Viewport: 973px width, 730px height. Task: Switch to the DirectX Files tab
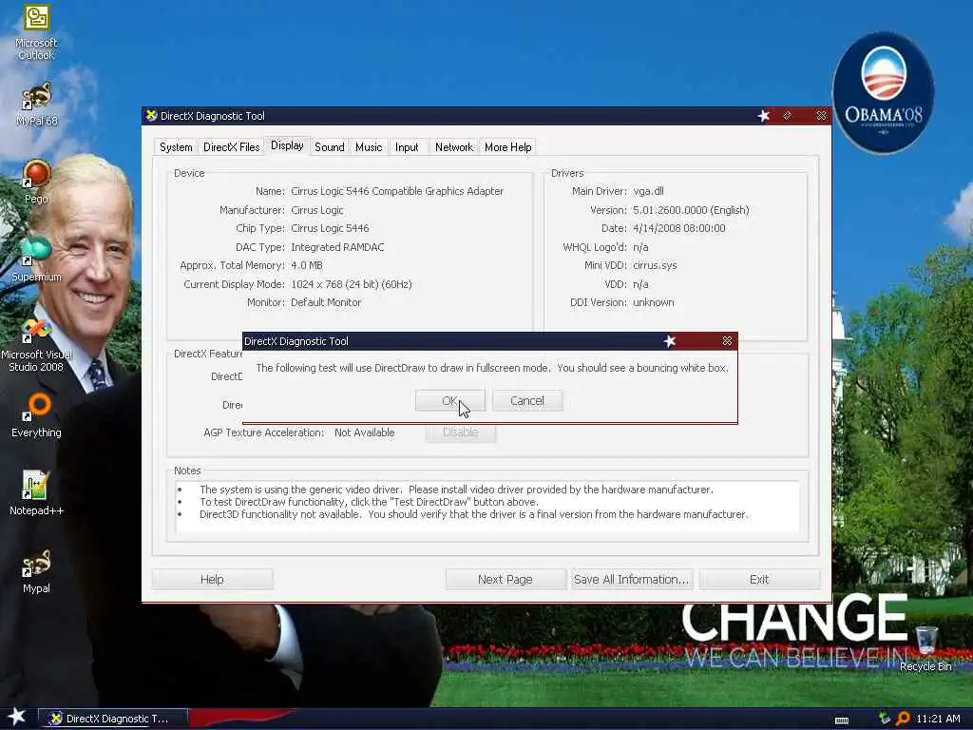coord(232,147)
